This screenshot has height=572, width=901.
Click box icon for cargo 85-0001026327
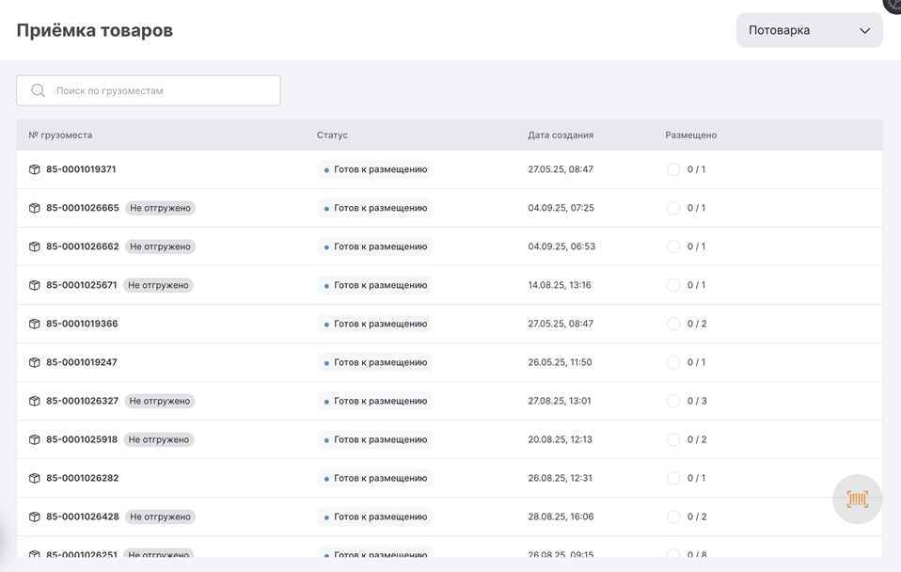[x=35, y=402]
